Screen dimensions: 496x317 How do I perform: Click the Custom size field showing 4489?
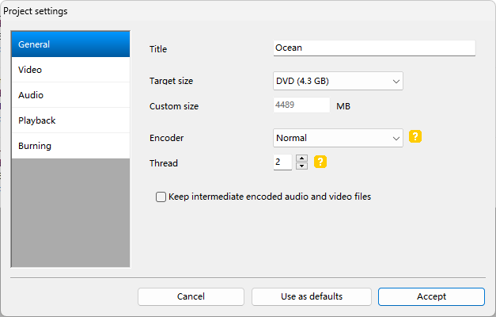(x=301, y=105)
